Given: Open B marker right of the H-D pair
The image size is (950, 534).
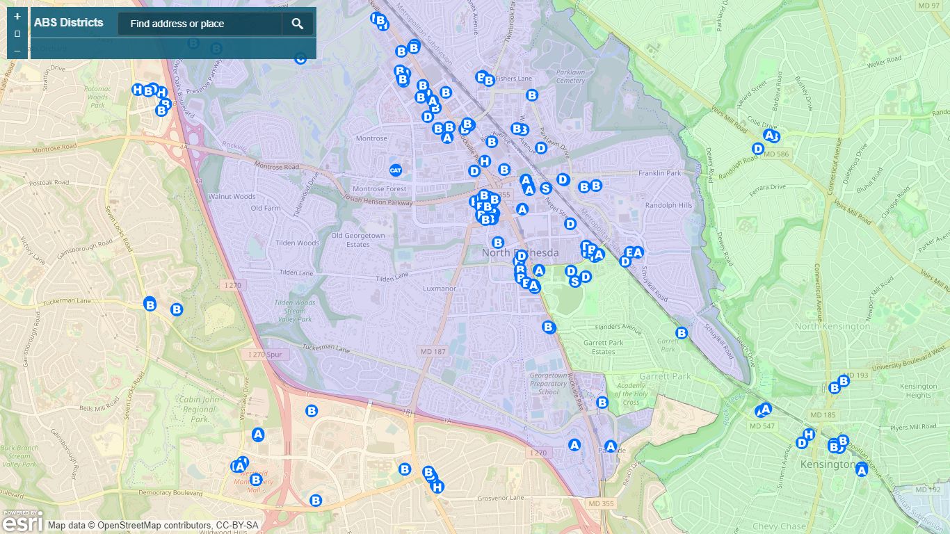Looking at the screenshot, I should [x=504, y=169].
